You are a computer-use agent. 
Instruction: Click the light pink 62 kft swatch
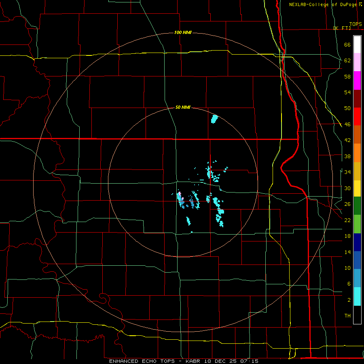click(357, 62)
